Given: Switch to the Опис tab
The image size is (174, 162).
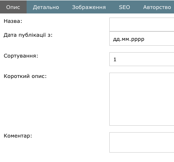Looking at the screenshot, I should tap(13, 7).
